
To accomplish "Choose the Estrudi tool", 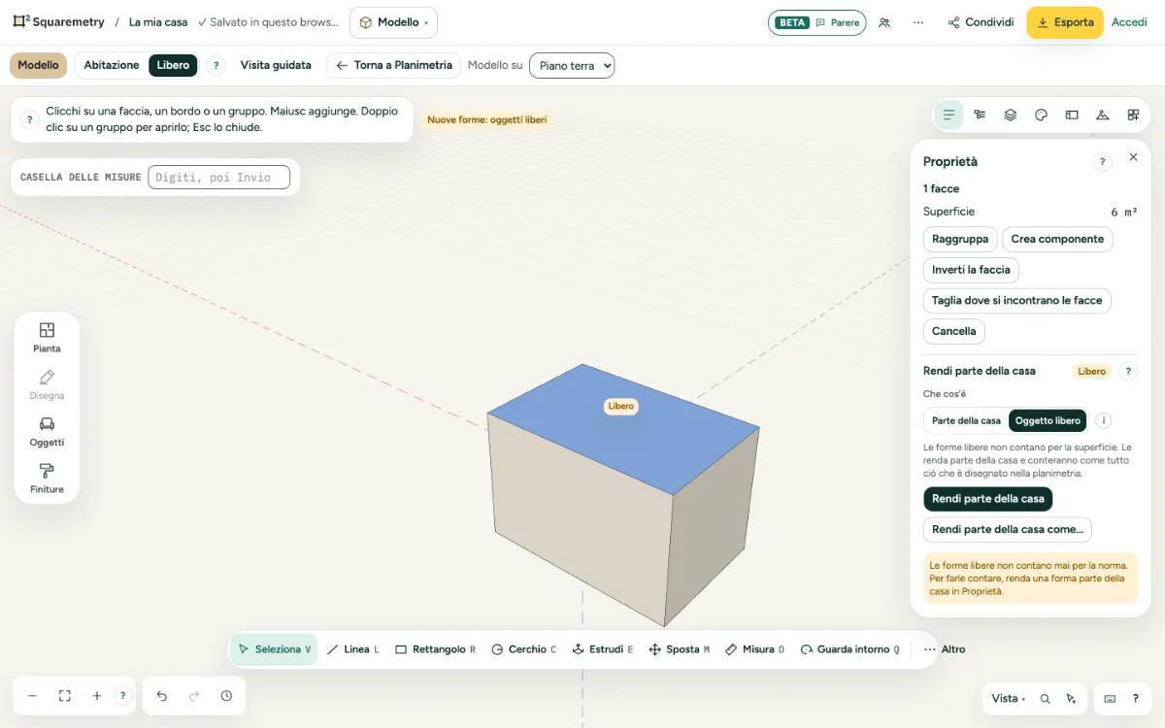I will (x=603, y=649).
